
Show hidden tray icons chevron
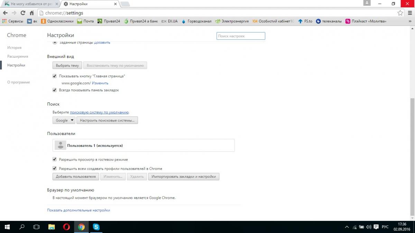(x=347, y=227)
